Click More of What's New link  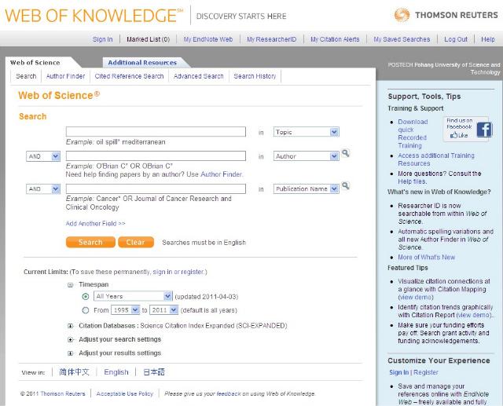(426, 258)
